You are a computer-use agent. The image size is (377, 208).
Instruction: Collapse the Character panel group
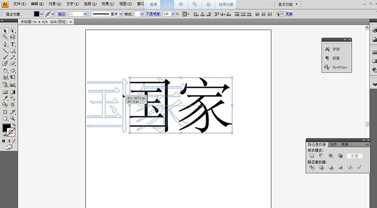pos(345,40)
